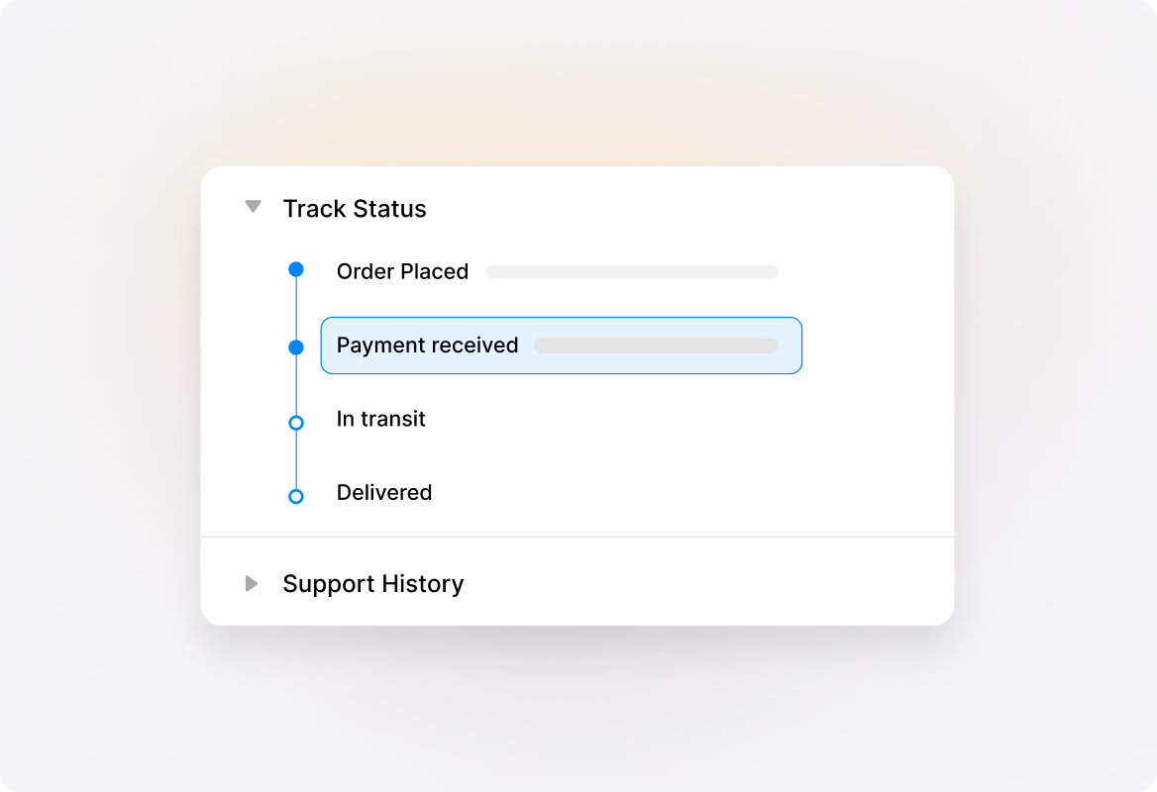
Task: Click the right-pointing triangle beside Support History
Action: point(254,583)
